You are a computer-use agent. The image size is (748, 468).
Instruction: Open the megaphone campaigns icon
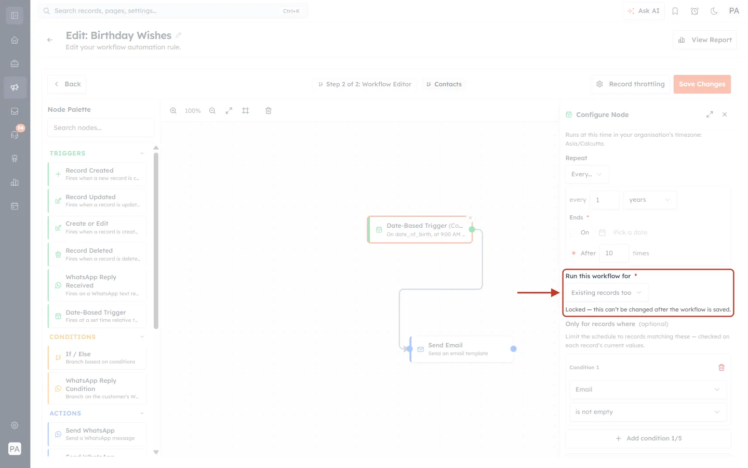pyautogui.click(x=15, y=87)
